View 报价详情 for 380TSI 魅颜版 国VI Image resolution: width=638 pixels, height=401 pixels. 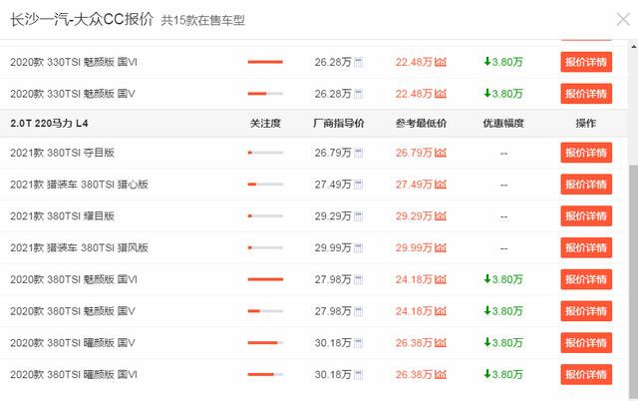[586, 279]
